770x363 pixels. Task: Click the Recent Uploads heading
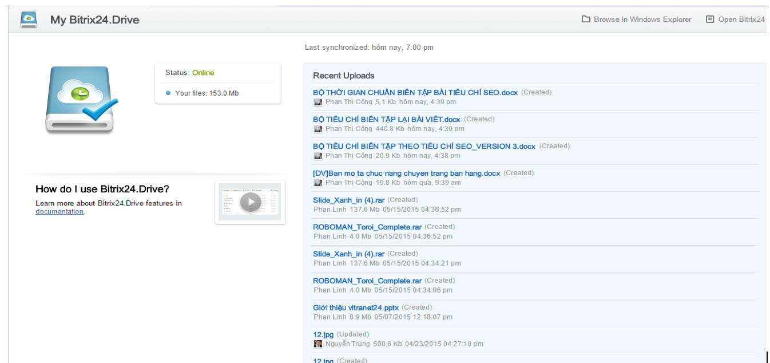click(344, 76)
